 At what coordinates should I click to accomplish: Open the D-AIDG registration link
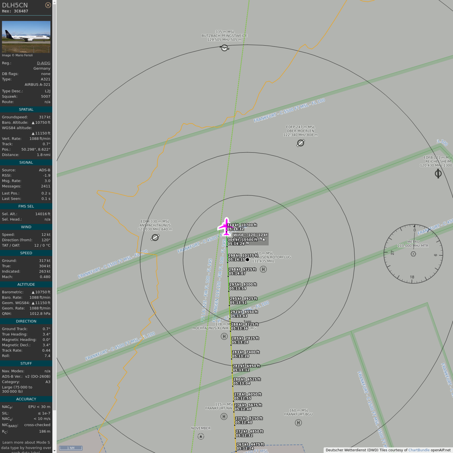tap(43, 63)
